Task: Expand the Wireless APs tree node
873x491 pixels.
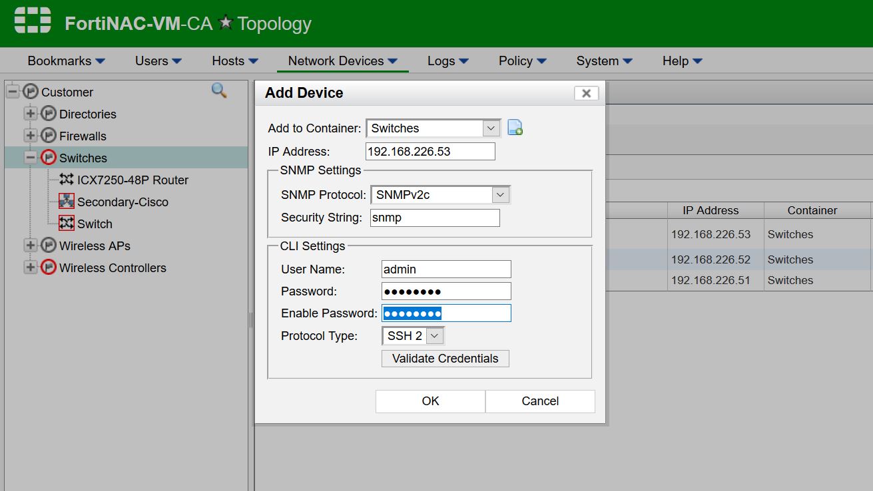Action: pyautogui.click(x=31, y=245)
